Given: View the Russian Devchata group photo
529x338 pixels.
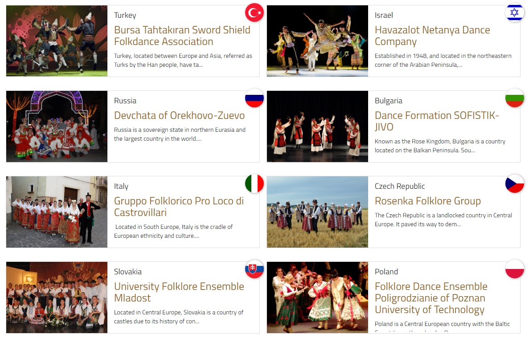Looking at the screenshot, I should [57, 126].
